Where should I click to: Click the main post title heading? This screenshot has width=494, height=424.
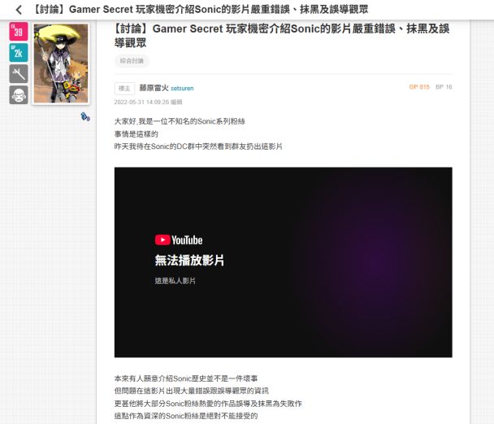click(x=282, y=35)
